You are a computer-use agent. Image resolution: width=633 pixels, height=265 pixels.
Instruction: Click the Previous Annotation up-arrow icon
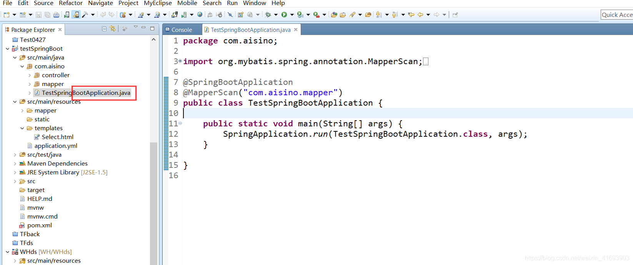point(395,15)
